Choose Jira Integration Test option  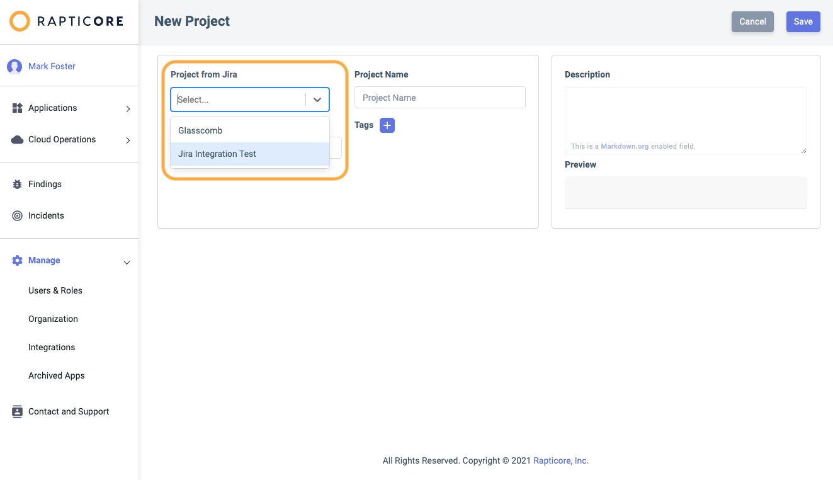tap(250, 154)
